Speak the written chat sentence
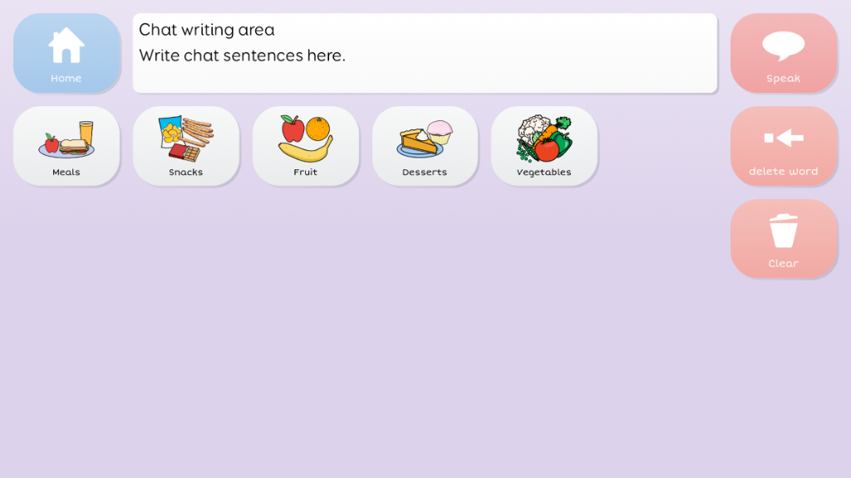The width and height of the screenshot is (851, 478). (783, 53)
